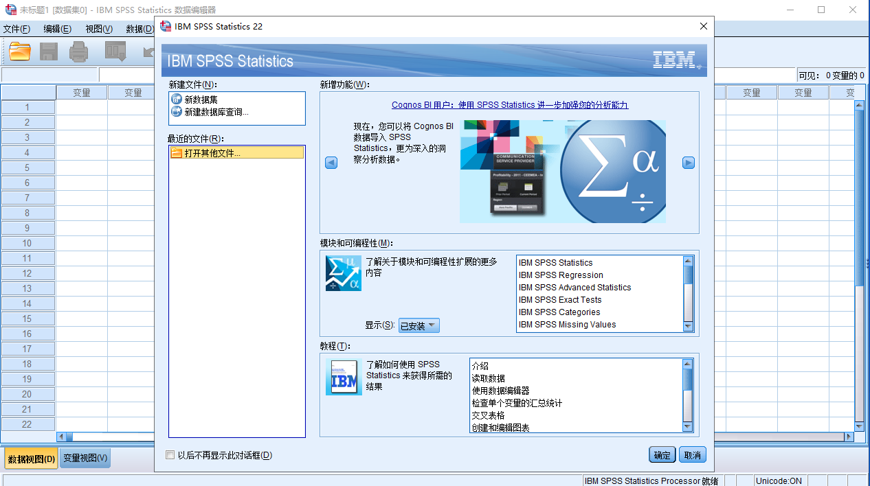This screenshot has width=870, height=486.
Task: Click the SPSS app icon in dialog title
Action: pyautogui.click(x=166, y=26)
